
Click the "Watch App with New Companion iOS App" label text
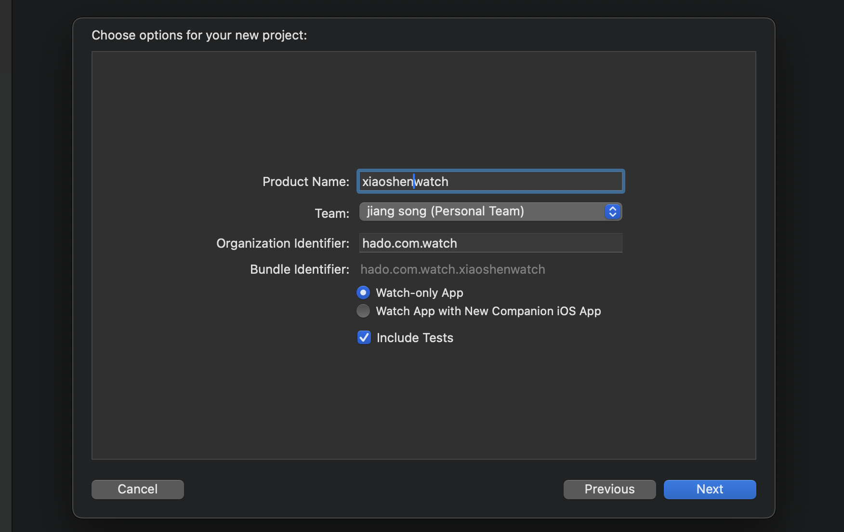488,311
